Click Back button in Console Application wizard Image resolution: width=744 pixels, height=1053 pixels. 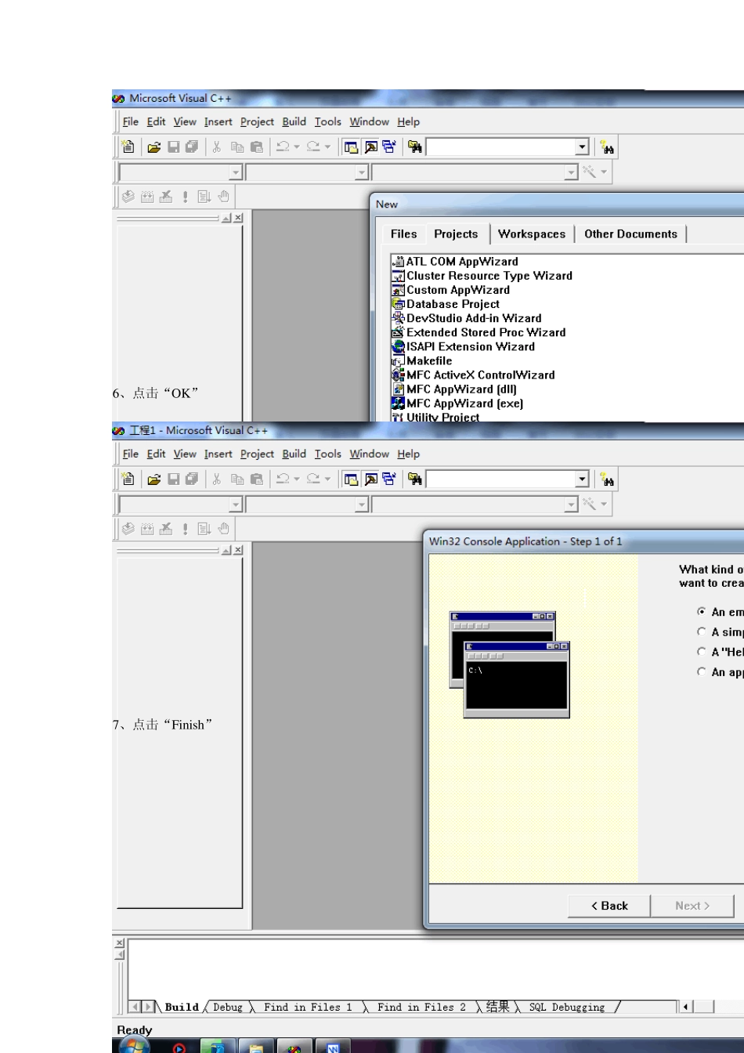pyautogui.click(x=609, y=906)
